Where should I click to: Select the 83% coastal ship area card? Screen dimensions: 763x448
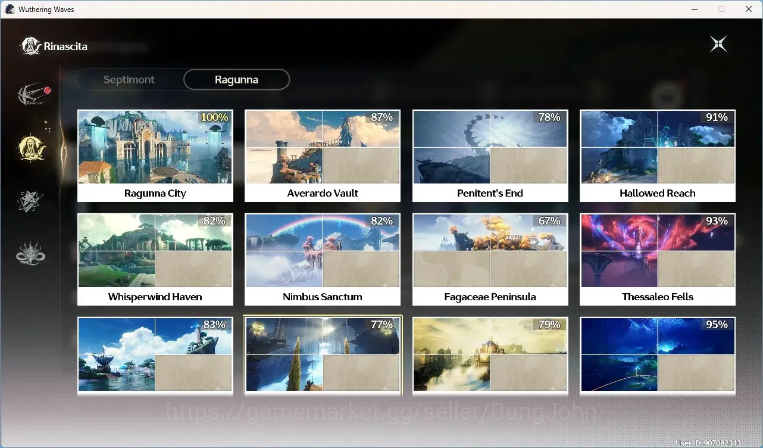(155, 356)
